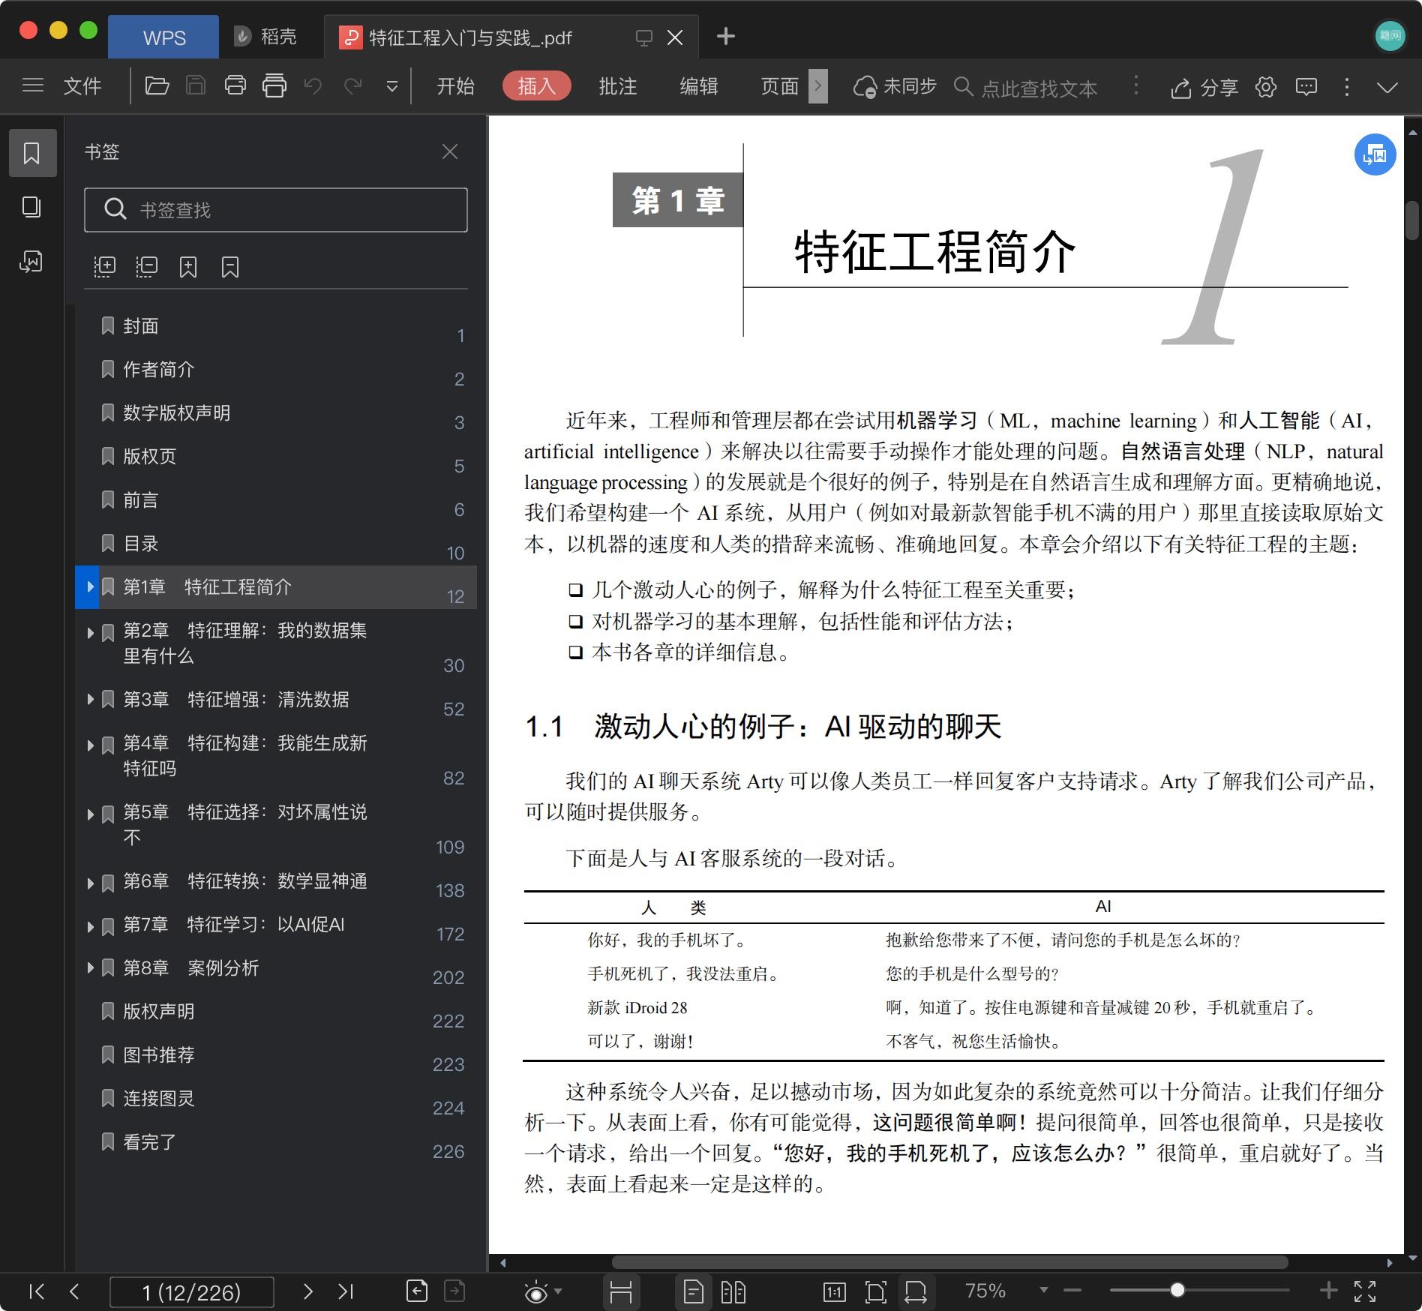Click the 分享 share button
The height and width of the screenshot is (1311, 1422).
coord(1204,88)
